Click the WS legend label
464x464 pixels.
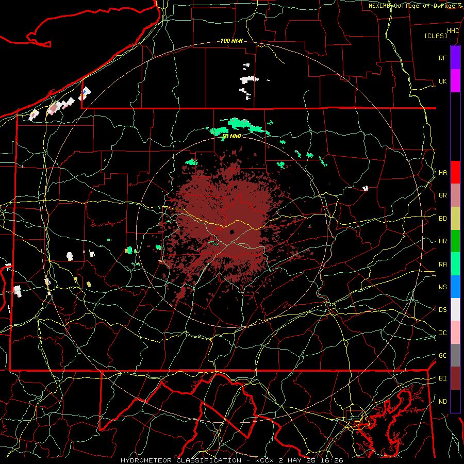(x=442, y=287)
